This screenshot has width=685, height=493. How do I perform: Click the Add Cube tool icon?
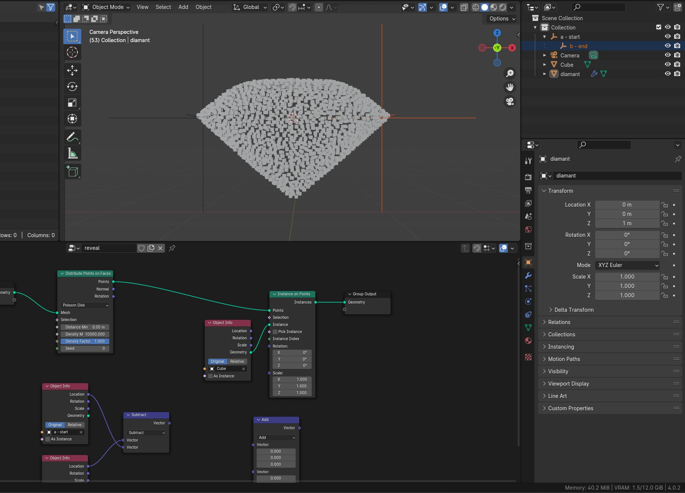[72, 171]
